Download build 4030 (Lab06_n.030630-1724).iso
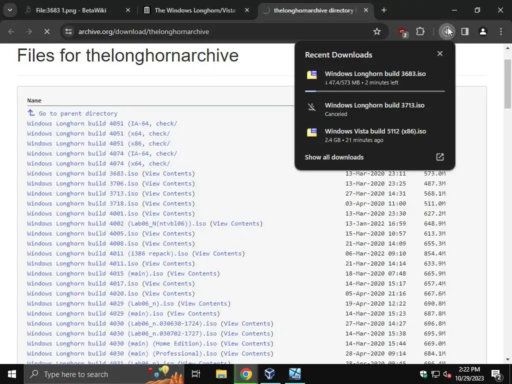The width and height of the screenshot is (512, 384). (x=122, y=323)
